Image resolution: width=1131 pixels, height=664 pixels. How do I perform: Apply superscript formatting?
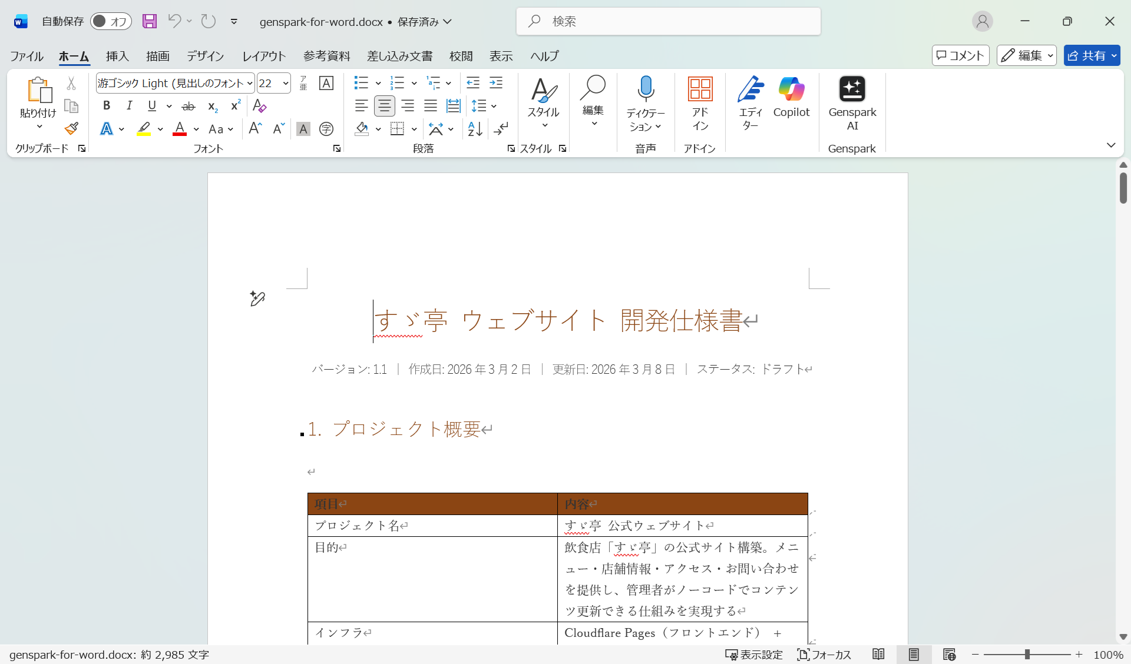click(234, 106)
